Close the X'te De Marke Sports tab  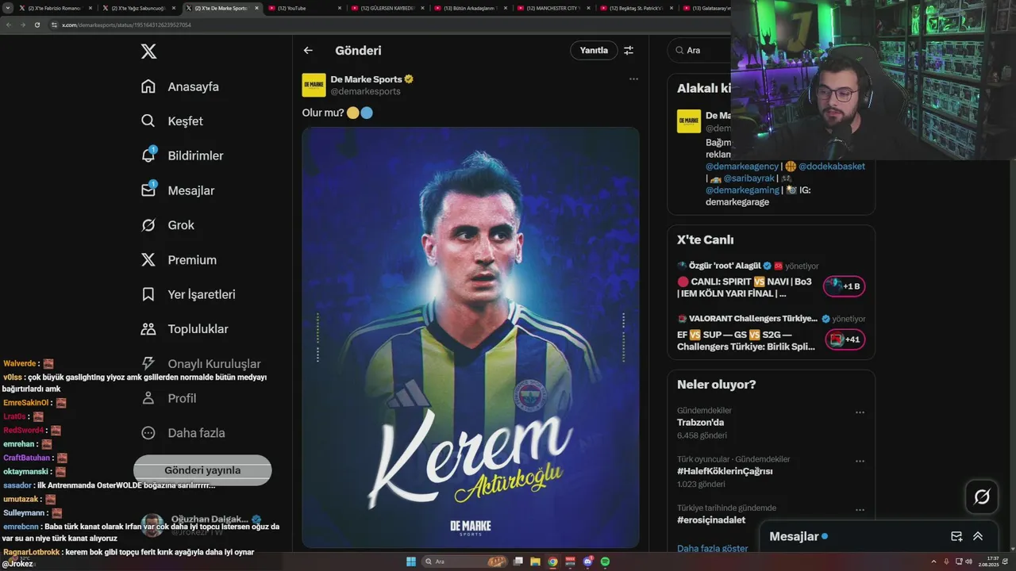pos(256,8)
